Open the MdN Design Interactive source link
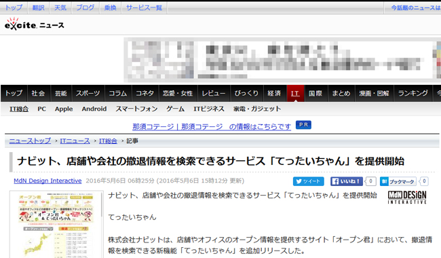The width and height of the screenshot is (441, 258). tap(47, 181)
